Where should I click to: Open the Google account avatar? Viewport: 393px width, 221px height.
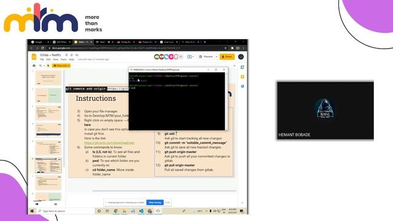tap(241, 57)
